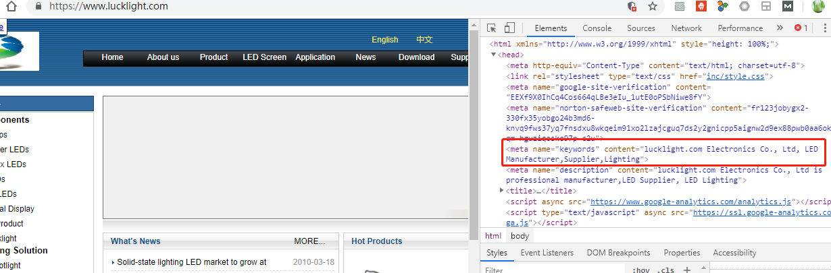
Task: Open the red robot extension icon
Action: [x=701, y=6]
